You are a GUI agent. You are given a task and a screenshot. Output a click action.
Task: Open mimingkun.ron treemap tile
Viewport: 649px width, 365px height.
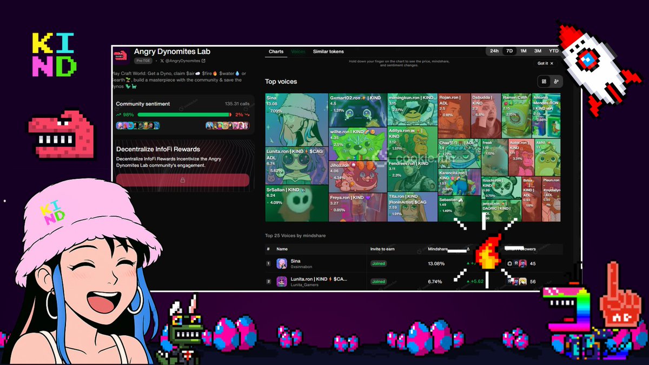412,109
